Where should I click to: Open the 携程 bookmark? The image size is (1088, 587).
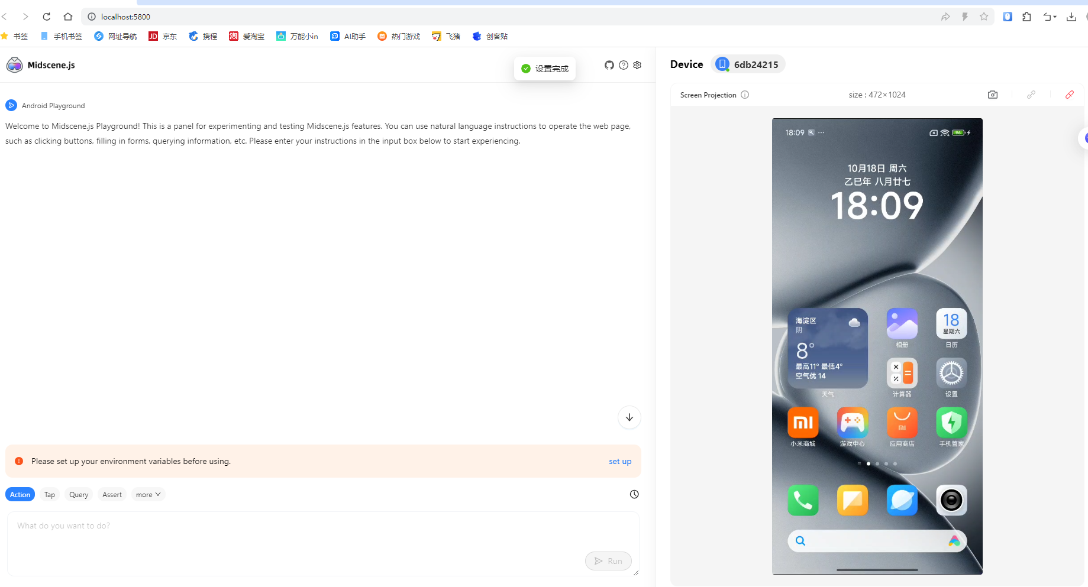click(x=203, y=36)
